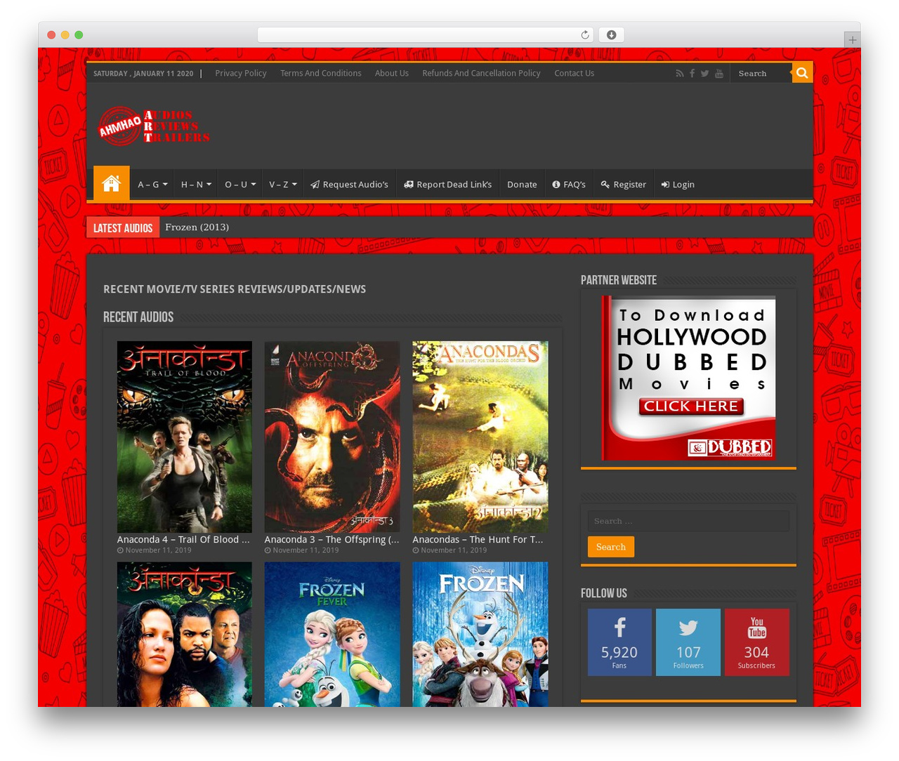Open Anaconda 4 – Trail Of Blood title
This screenshot has width=899, height=761.
point(183,539)
